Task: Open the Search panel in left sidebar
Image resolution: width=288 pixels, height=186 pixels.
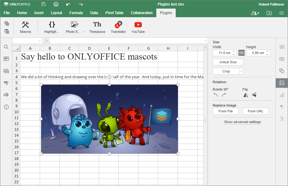Action: [6, 47]
